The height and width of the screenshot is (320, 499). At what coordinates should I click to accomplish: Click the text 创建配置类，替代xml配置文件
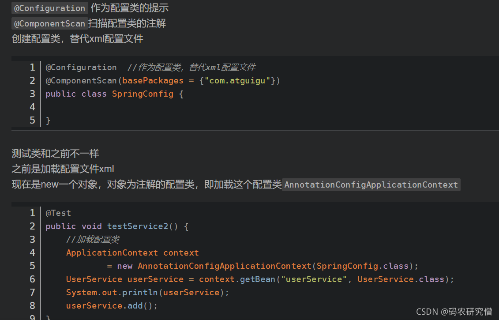pyautogui.click(x=77, y=39)
